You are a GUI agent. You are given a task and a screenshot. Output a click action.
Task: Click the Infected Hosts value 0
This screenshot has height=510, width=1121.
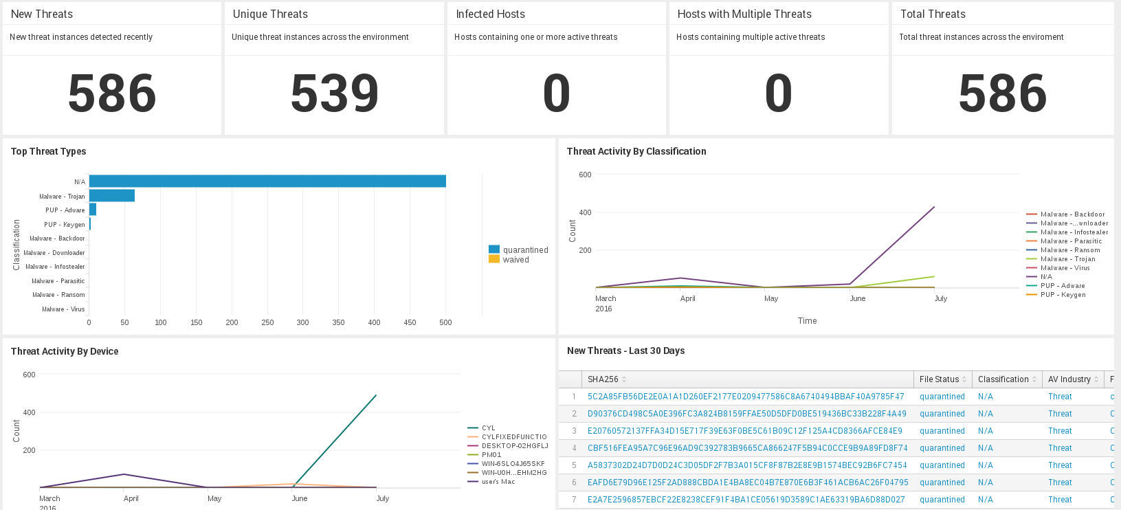click(557, 93)
